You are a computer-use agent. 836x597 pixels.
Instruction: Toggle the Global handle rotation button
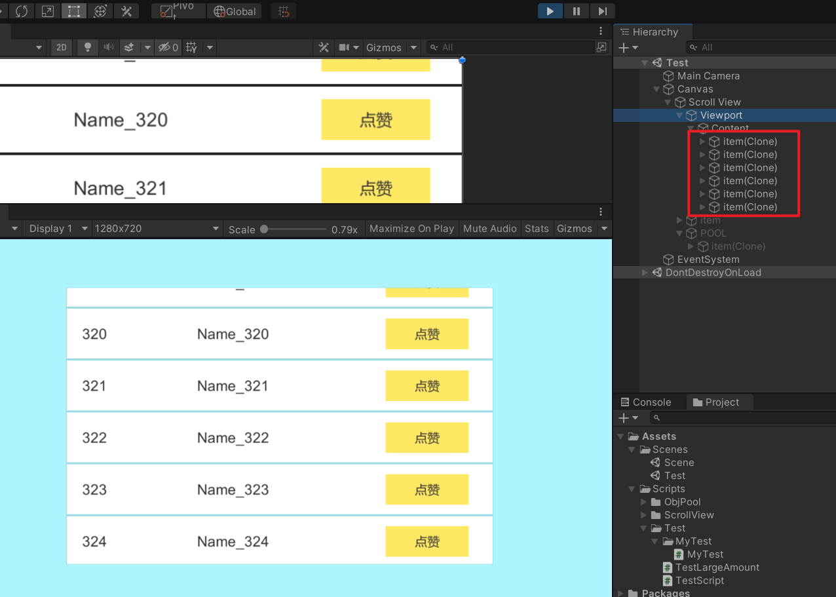click(x=234, y=11)
